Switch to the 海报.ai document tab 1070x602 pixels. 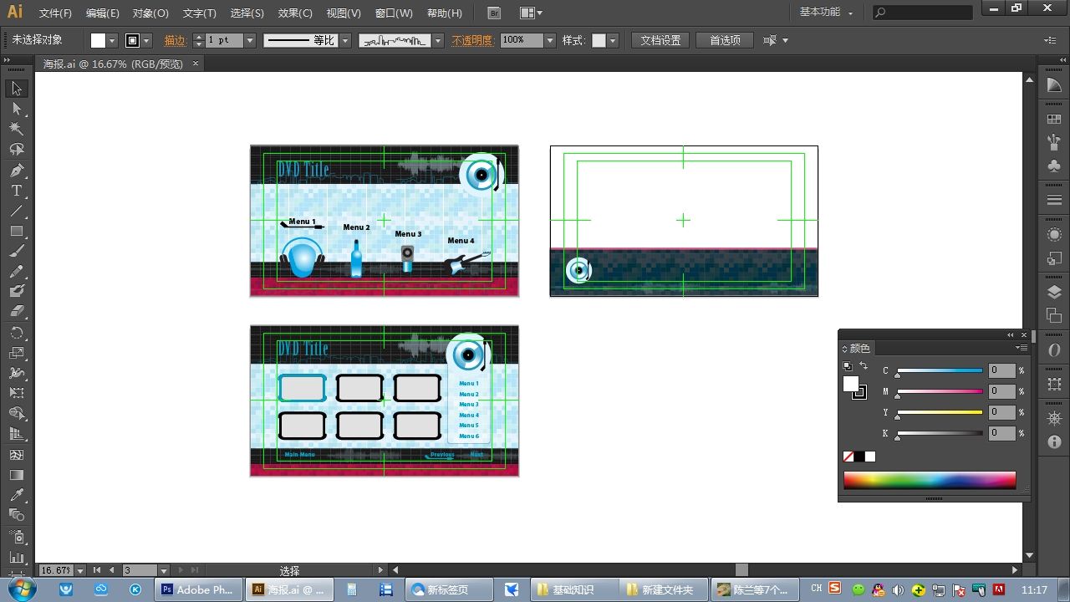[113, 64]
